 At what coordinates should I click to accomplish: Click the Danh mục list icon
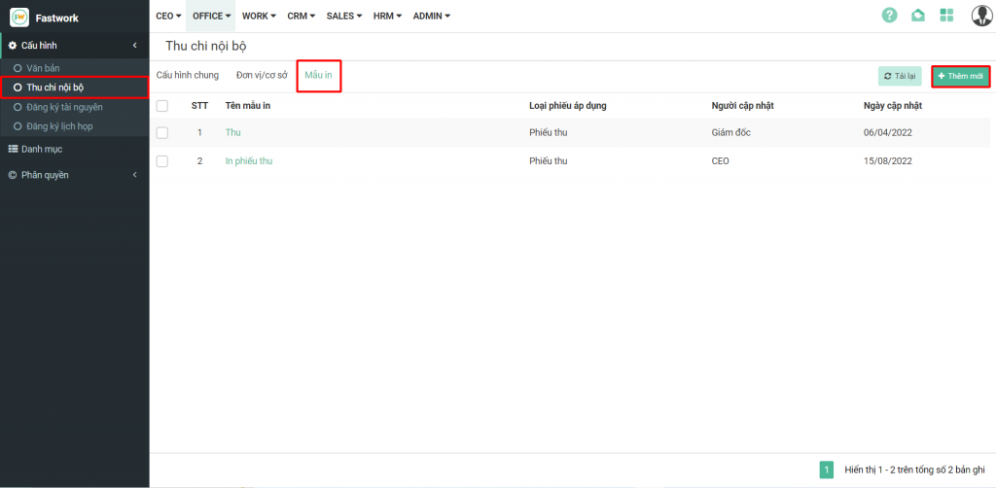13,149
